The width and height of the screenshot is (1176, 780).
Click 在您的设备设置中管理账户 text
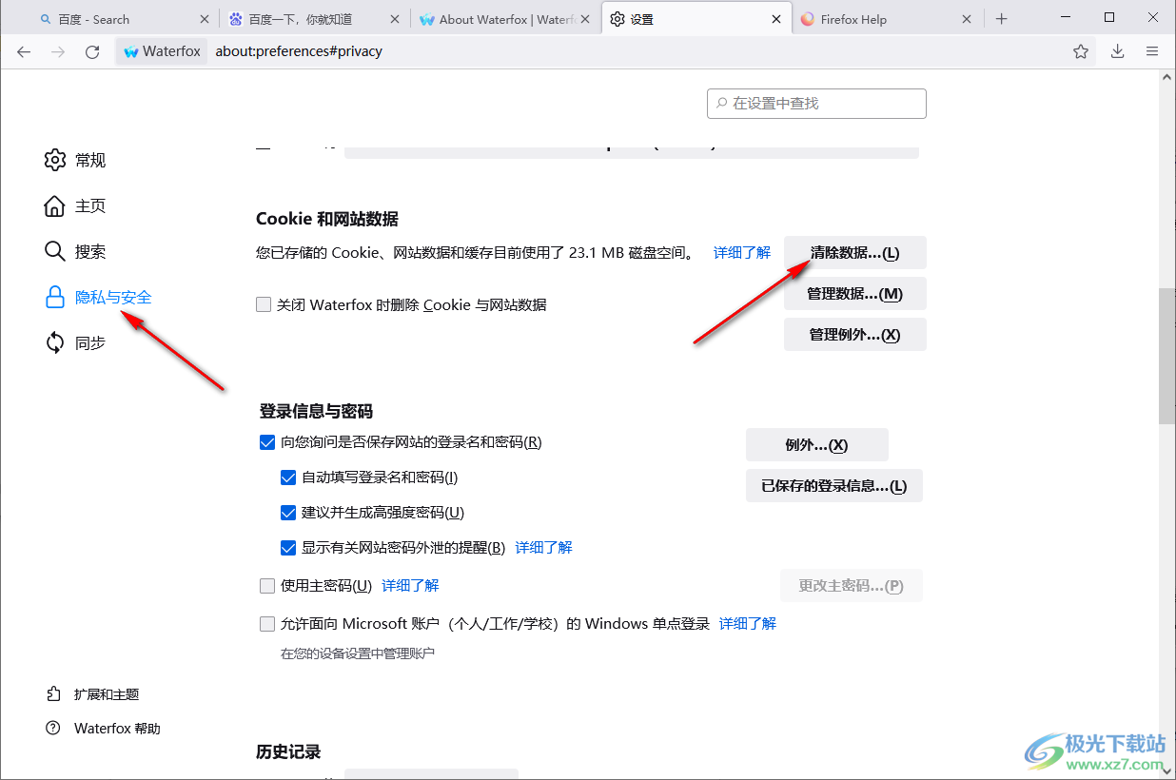coord(358,653)
